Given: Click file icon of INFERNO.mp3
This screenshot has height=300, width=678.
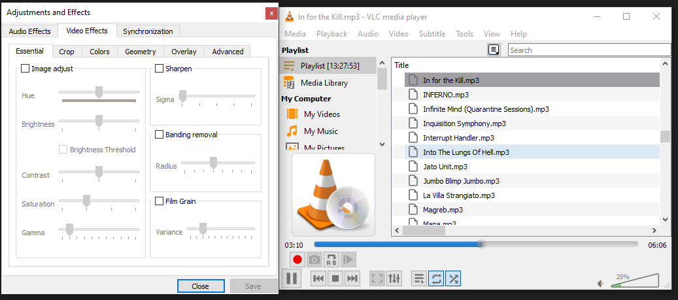Looking at the screenshot, I should (x=413, y=94).
